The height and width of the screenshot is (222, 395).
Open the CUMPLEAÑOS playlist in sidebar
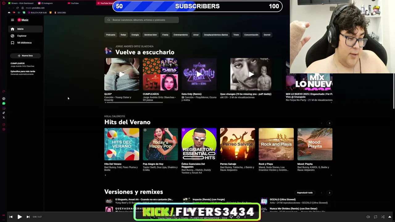coord(22,64)
